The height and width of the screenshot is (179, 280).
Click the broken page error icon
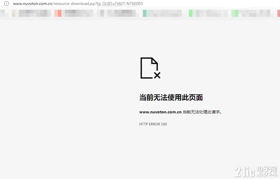(150, 68)
